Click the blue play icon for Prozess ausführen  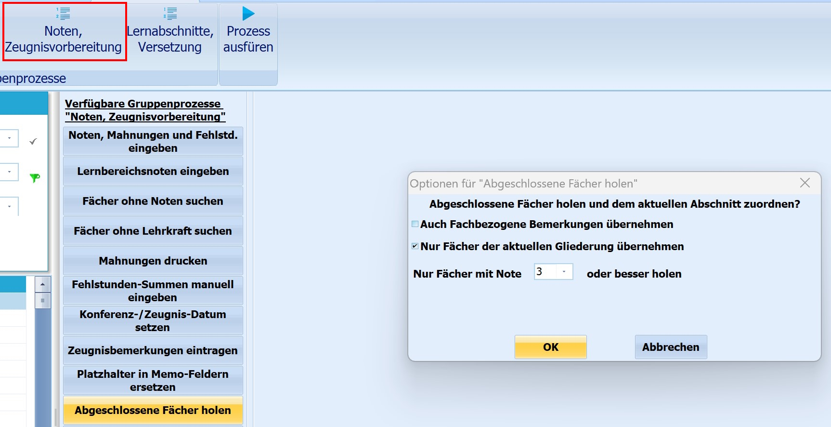click(x=248, y=13)
